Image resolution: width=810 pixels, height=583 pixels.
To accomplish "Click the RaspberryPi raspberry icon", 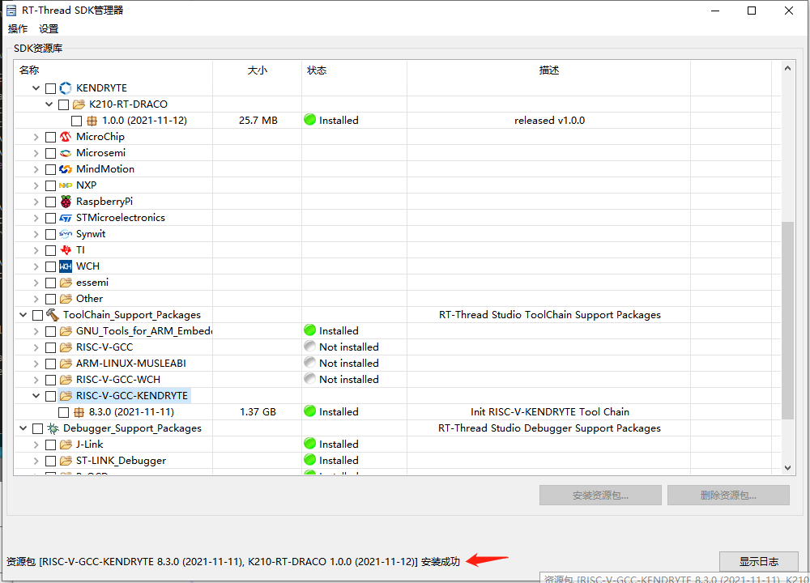I will (66, 202).
